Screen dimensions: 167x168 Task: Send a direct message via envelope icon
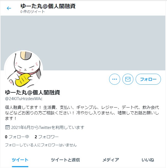[128, 79]
